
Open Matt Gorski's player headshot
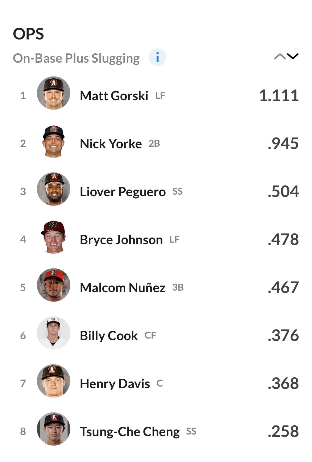[54, 93]
